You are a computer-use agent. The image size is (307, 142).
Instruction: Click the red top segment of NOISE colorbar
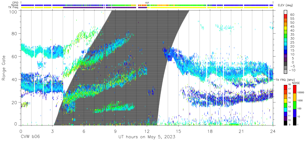[294, 89]
